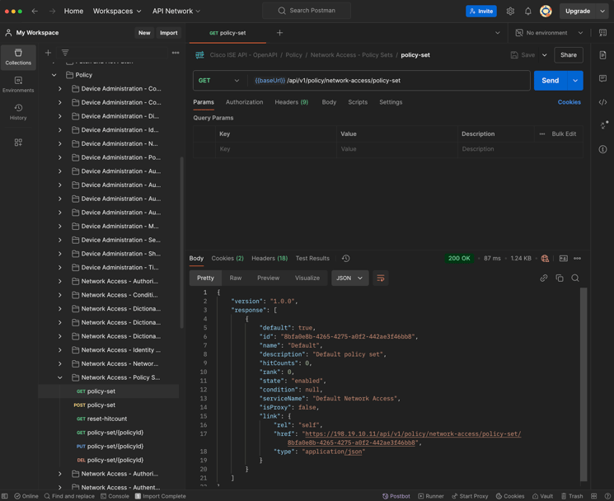Click the Import button
The height and width of the screenshot is (501, 614).
[168, 33]
